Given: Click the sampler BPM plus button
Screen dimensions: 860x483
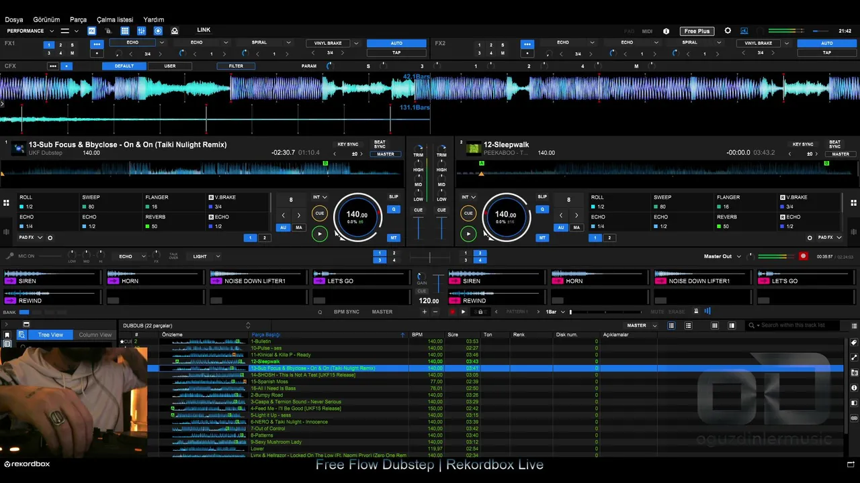Looking at the screenshot, I should (x=424, y=312).
